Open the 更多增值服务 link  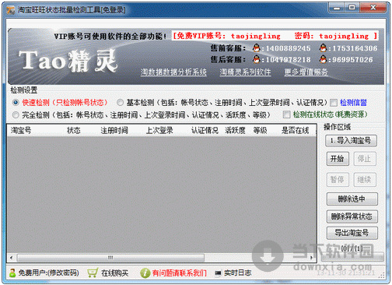tap(306, 72)
